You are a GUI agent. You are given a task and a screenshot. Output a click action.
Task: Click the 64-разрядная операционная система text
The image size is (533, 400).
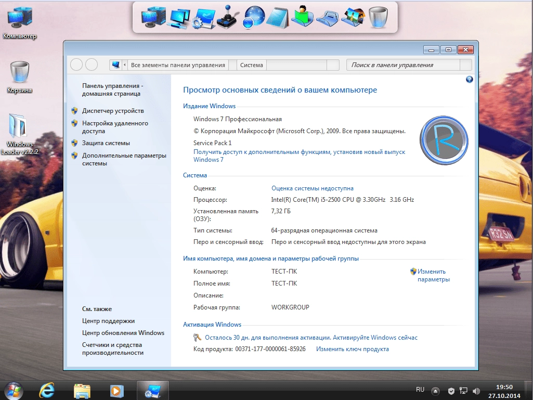[x=324, y=230]
